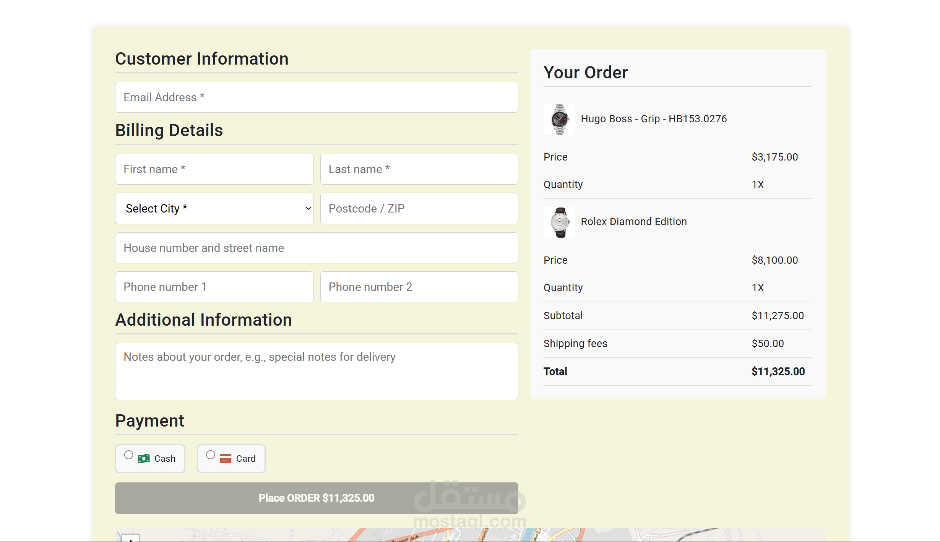The height and width of the screenshot is (542, 940).
Task: Click the Rolex Diamond Edition product name
Action: [x=634, y=222]
